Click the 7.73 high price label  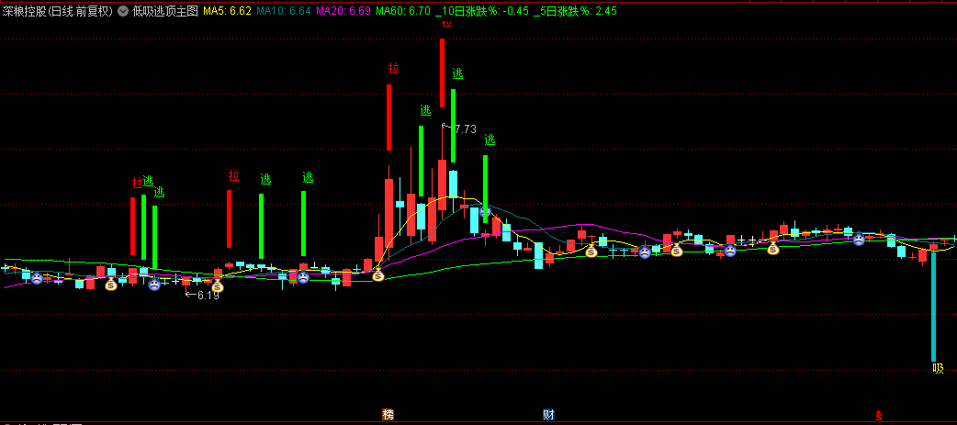[x=465, y=129]
